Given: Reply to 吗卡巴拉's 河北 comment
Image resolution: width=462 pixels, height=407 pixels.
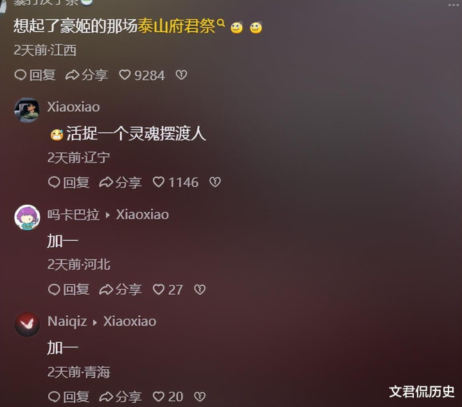Looking at the screenshot, I should [69, 290].
